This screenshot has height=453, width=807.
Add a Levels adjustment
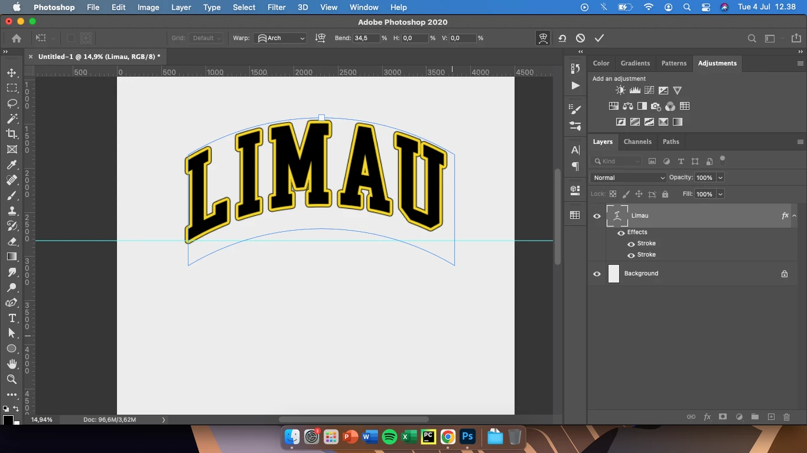click(x=635, y=90)
